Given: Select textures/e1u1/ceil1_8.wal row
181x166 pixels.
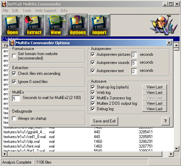Looking at the screenshot, I should pyautogui.click(x=88, y=137).
